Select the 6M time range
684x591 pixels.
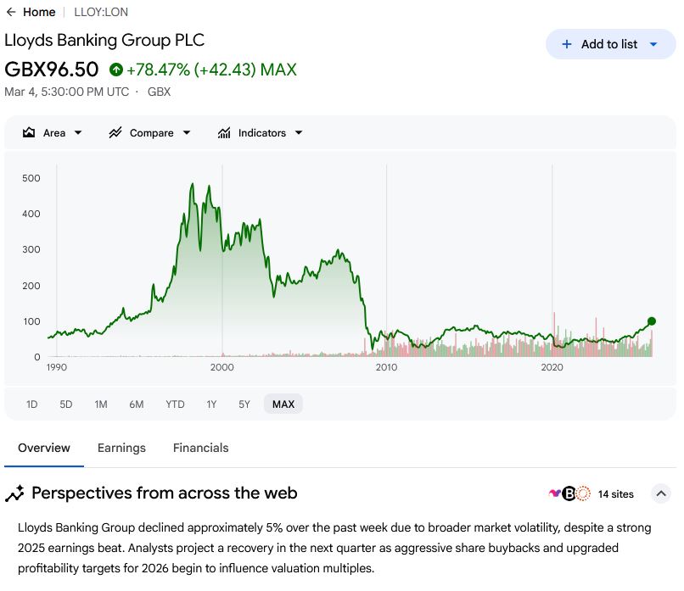click(136, 404)
